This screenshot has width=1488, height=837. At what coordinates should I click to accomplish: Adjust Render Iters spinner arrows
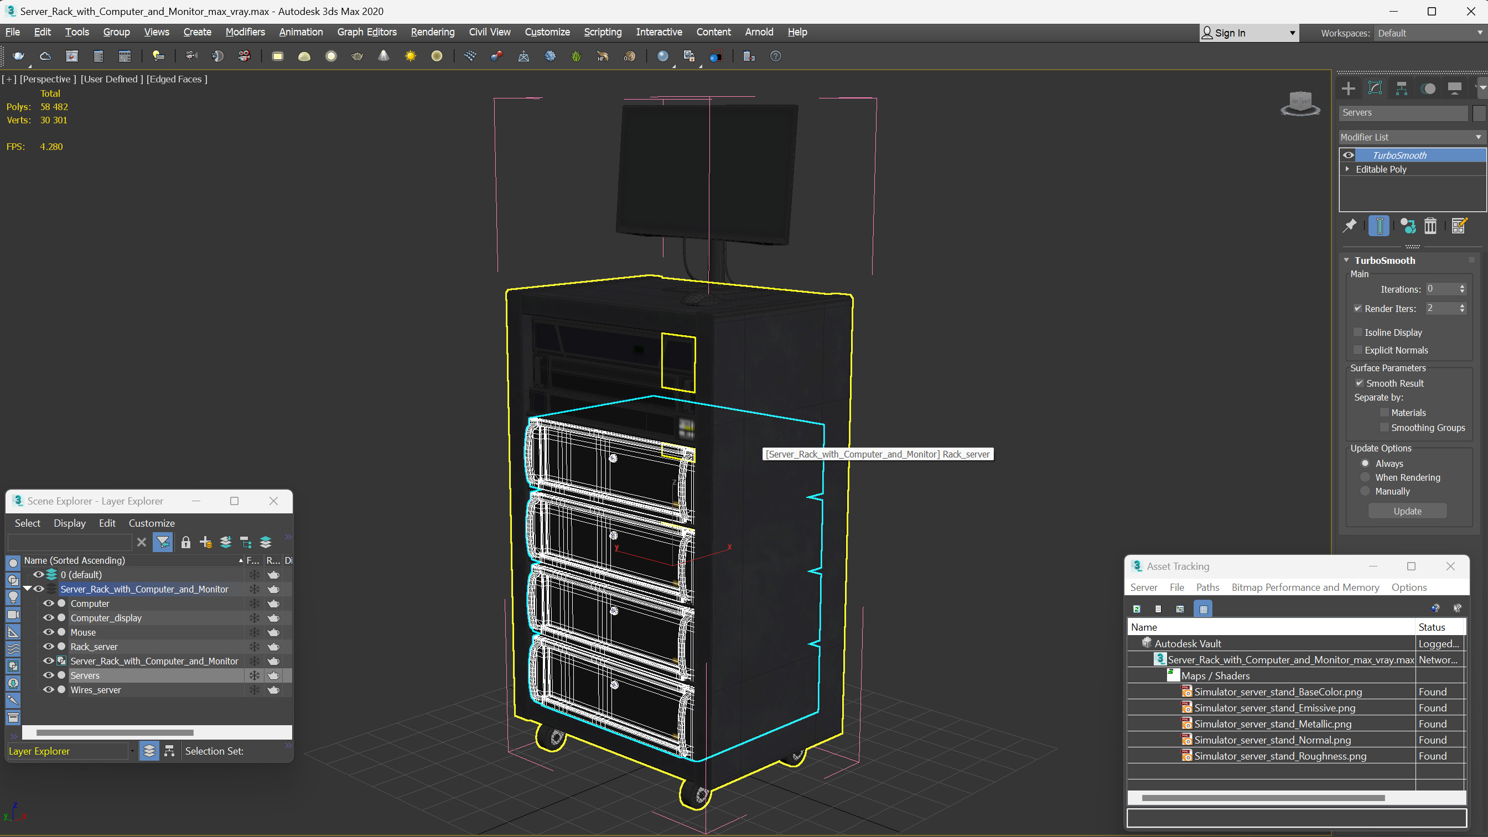(x=1462, y=309)
